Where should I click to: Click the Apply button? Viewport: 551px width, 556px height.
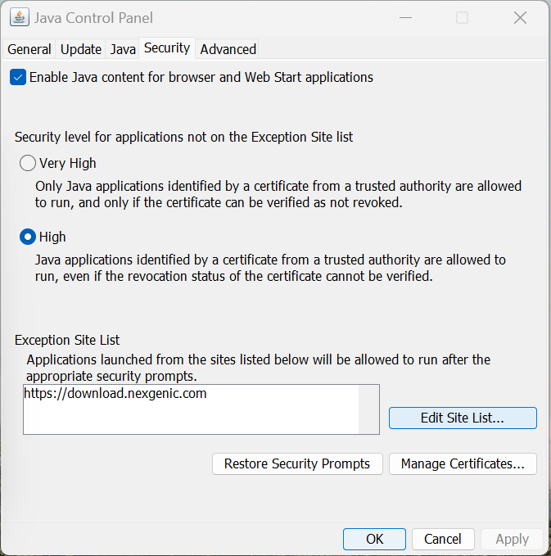512,539
